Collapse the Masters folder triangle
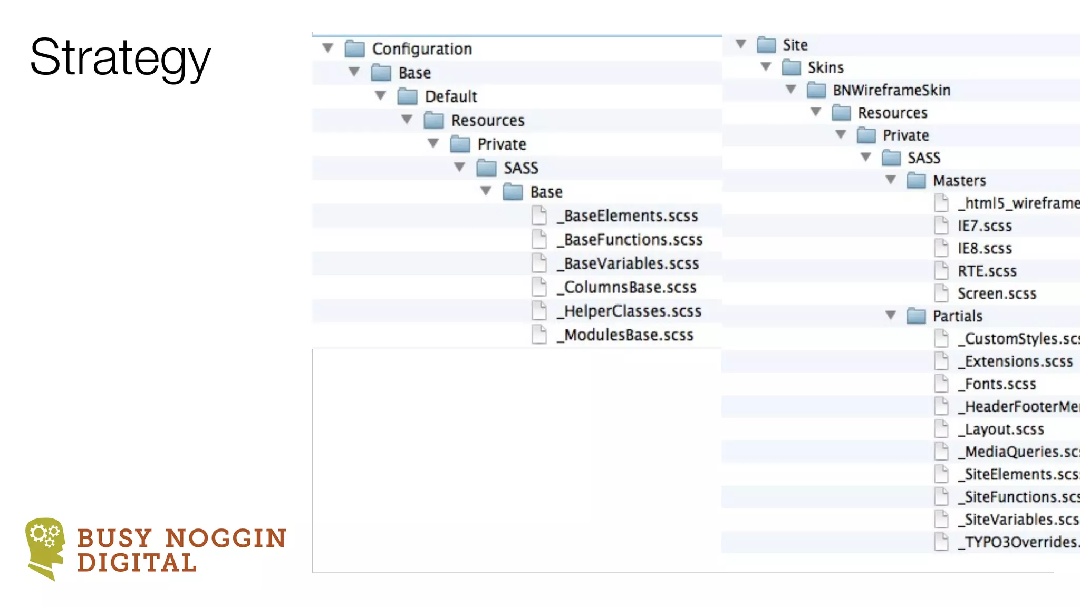Image resolution: width=1080 pixels, height=607 pixels. tap(891, 180)
